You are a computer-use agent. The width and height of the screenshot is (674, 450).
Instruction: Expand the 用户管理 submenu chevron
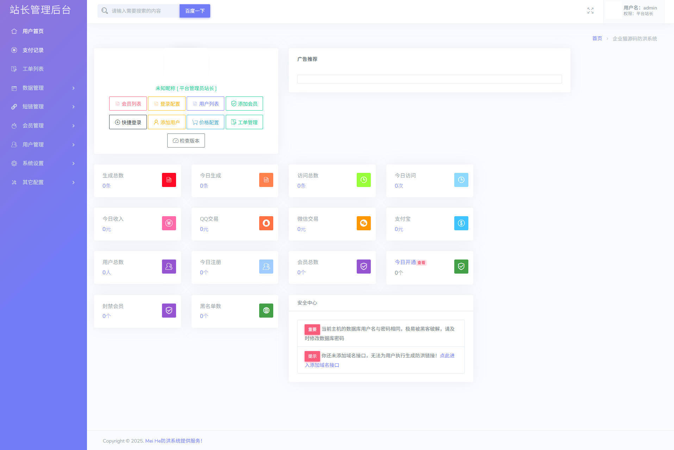coord(74,145)
